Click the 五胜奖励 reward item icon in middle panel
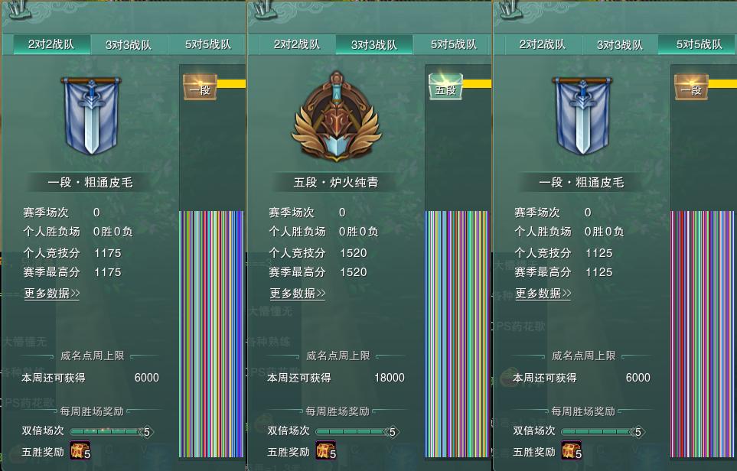Viewport: 737px width, 471px height. tap(326, 450)
